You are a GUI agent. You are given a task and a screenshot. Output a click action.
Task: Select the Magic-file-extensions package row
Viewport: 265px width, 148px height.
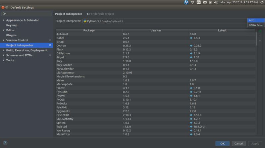click(155, 76)
